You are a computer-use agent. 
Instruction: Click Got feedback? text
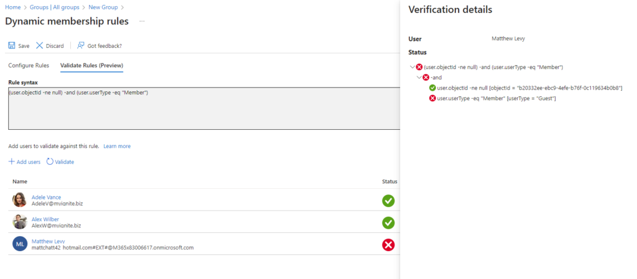(105, 46)
